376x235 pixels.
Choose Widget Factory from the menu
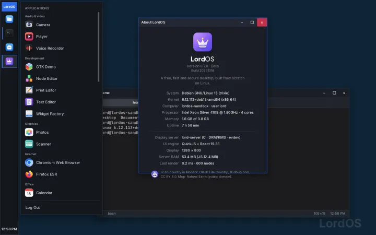coord(50,114)
